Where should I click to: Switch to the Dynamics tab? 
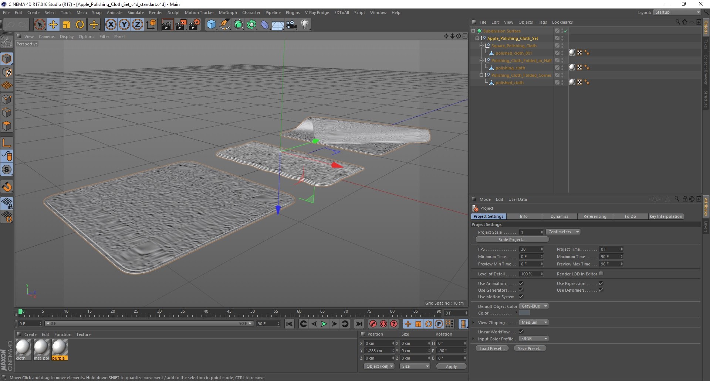tap(559, 216)
